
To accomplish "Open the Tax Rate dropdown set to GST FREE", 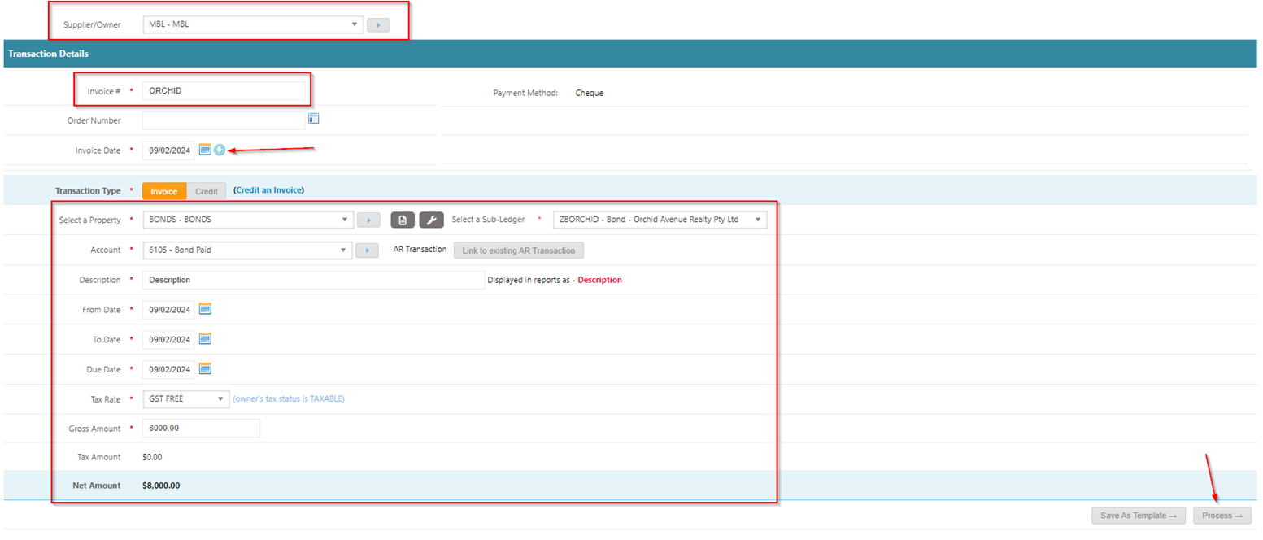I will [186, 399].
